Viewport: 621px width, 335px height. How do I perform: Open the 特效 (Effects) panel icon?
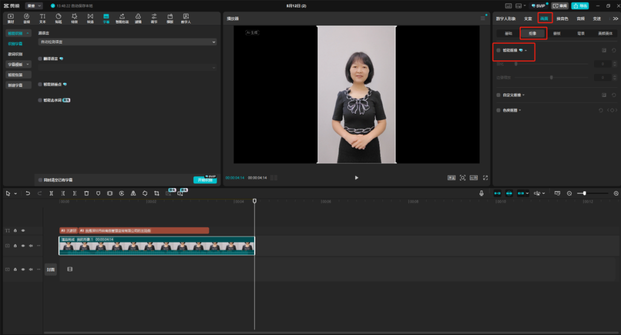(74, 18)
